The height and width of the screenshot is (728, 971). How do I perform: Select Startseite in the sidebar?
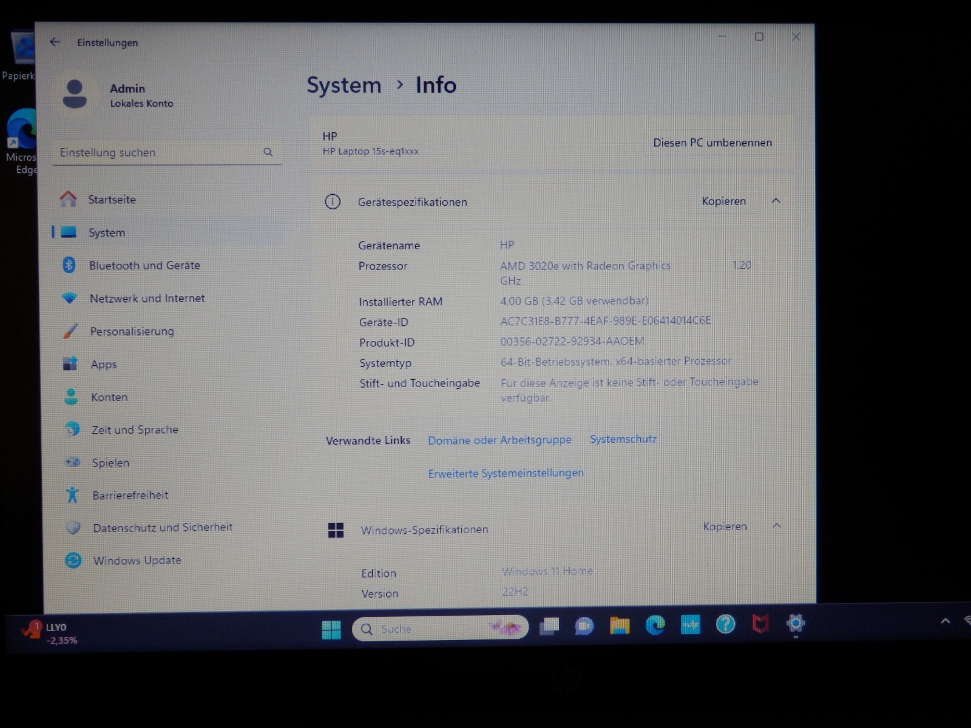(112, 200)
